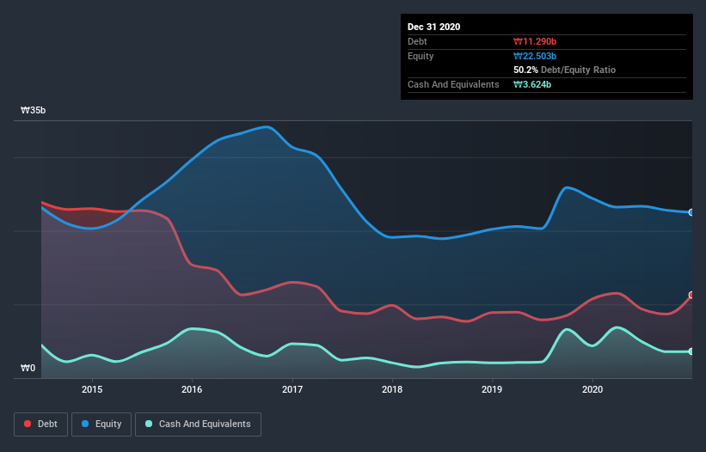Click the 2016 x-axis label

pyautogui.click(x=192, y=389)
